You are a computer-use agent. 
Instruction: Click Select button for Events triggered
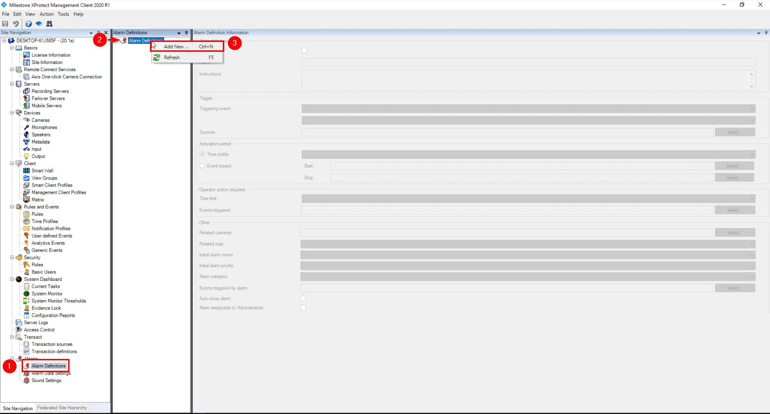click(x=735, y=210)
